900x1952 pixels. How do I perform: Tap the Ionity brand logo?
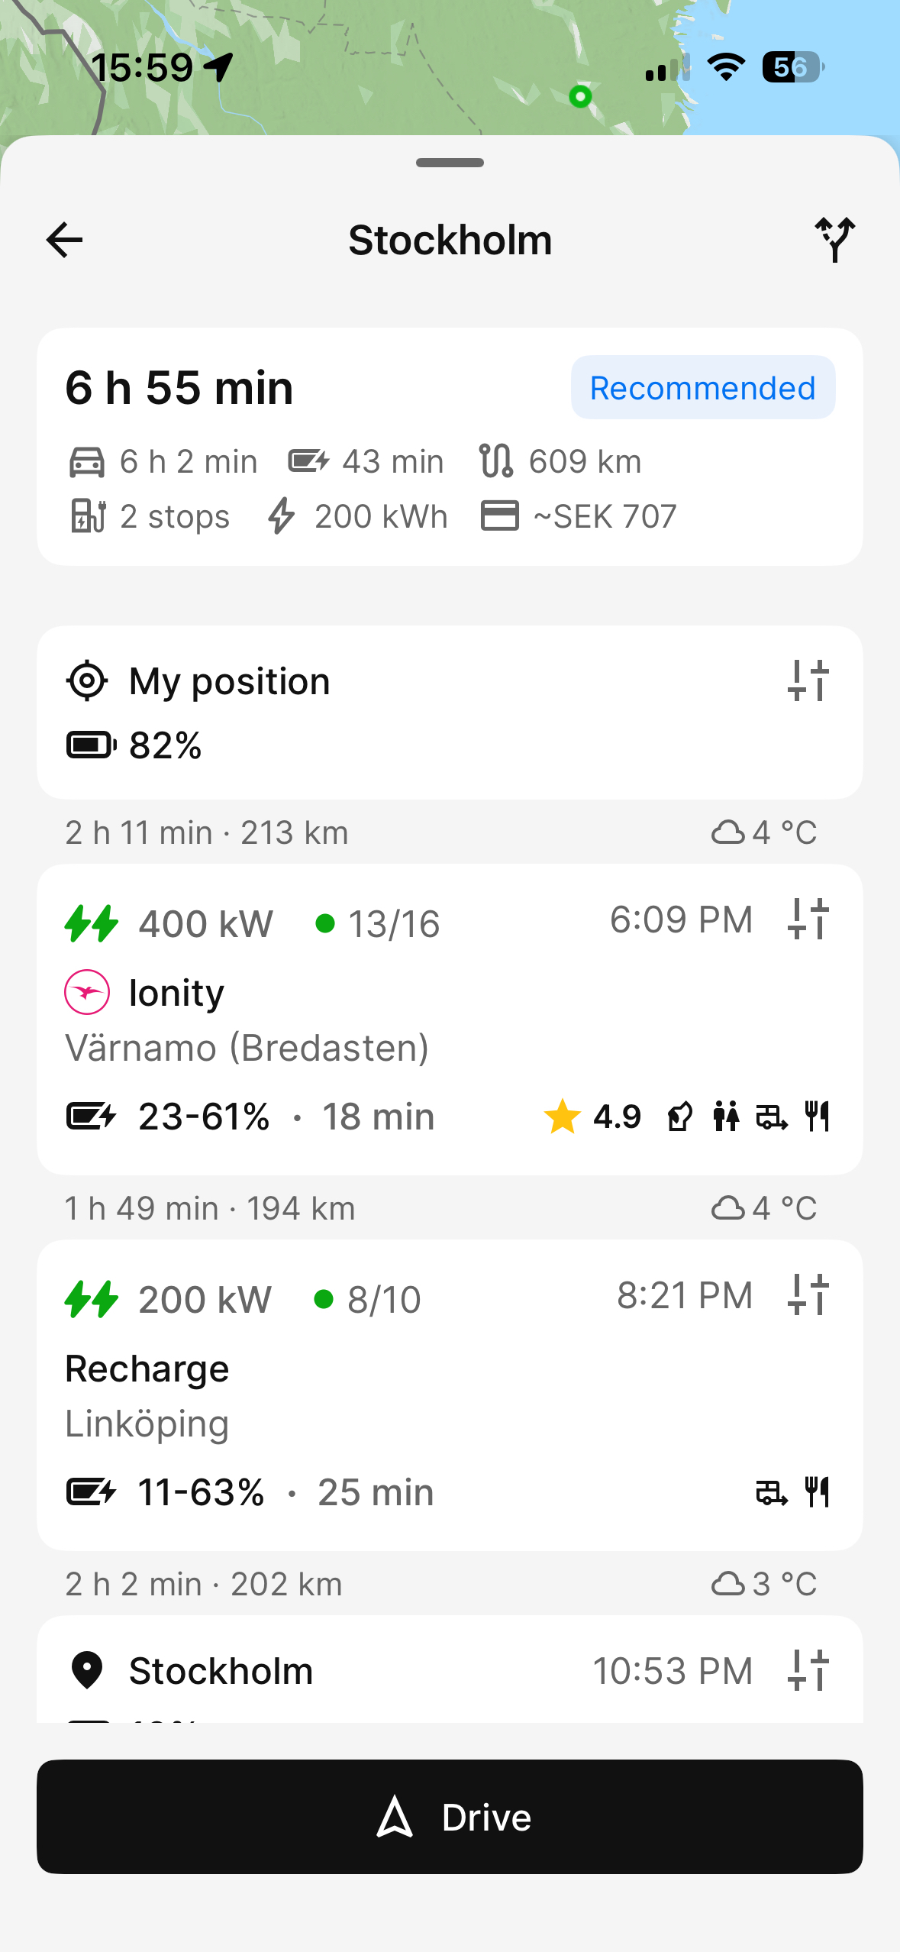point(87,992)
